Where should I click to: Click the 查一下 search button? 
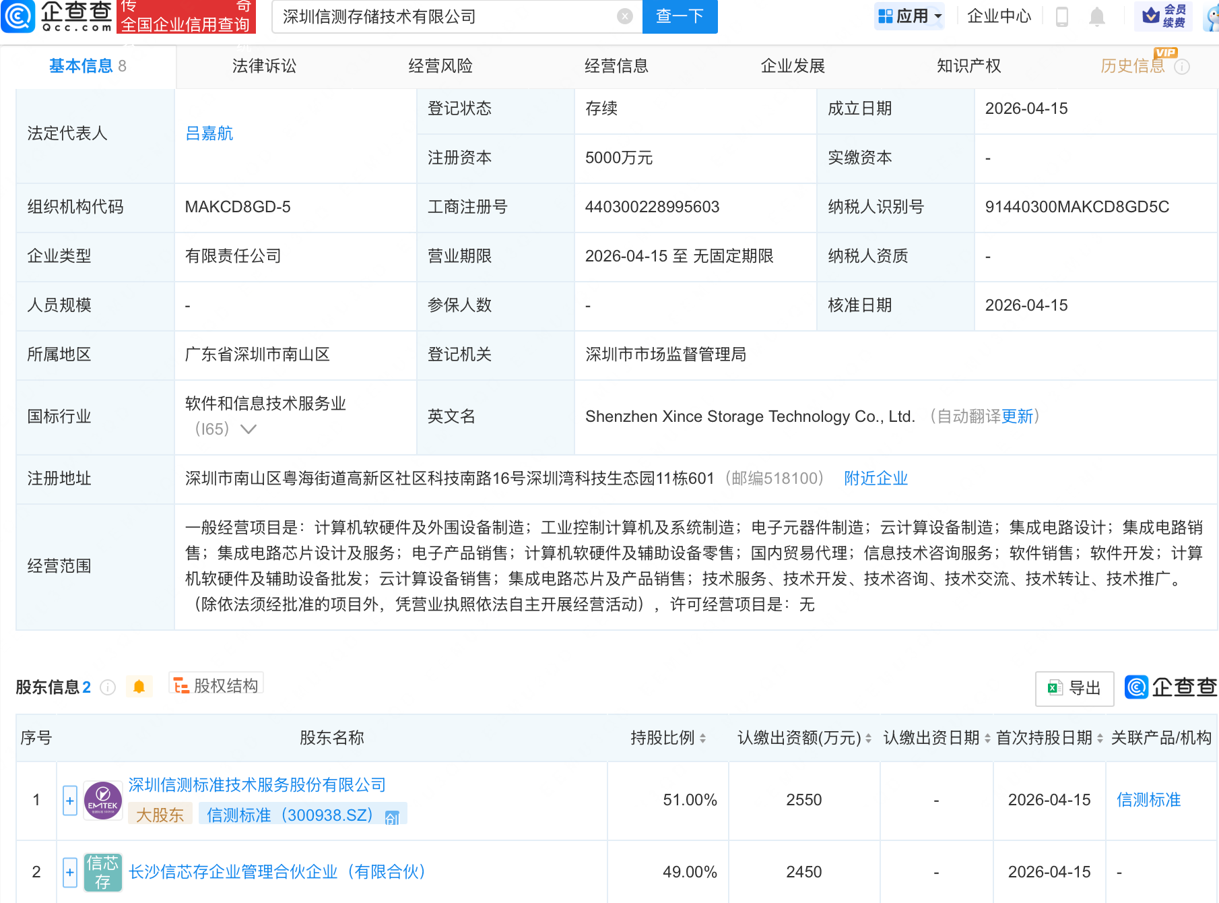(679, 17)
